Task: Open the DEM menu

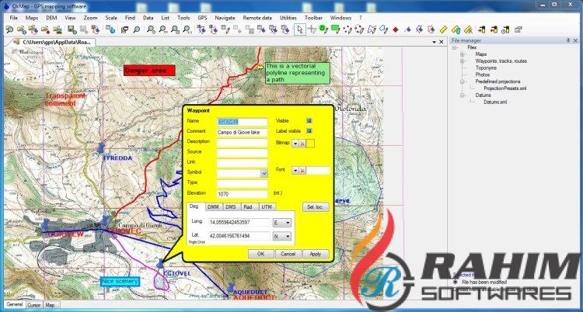Action: coord(51,18)
